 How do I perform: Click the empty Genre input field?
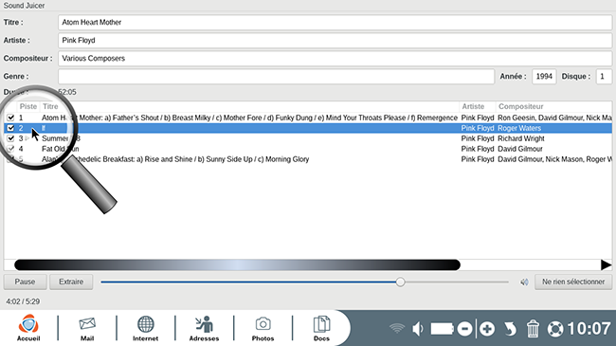pyautogui.click(x=276, y=76)
